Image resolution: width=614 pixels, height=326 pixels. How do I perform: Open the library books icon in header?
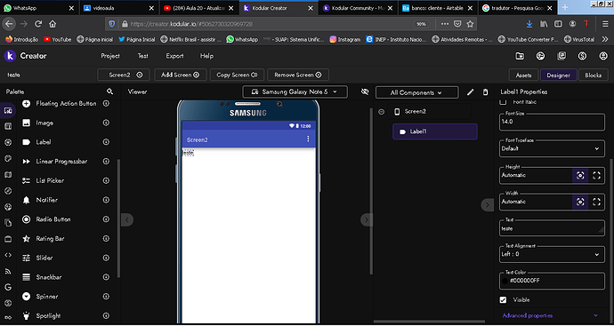[x=561, y=56]
